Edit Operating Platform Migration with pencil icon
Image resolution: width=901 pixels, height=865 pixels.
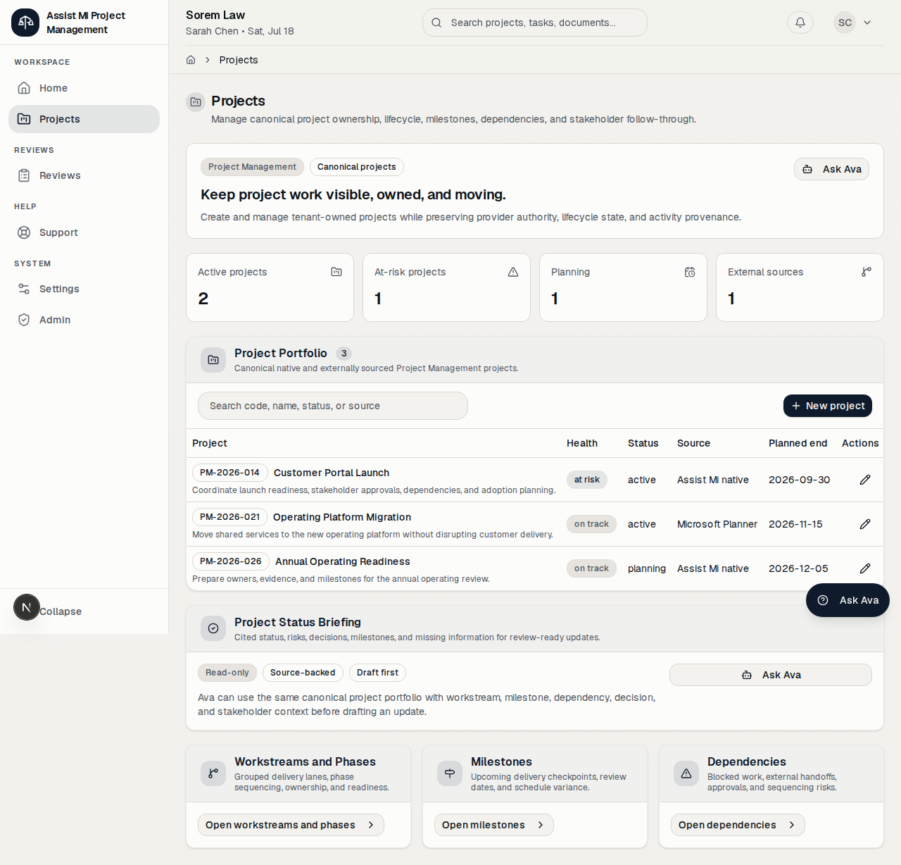(865, 524)
